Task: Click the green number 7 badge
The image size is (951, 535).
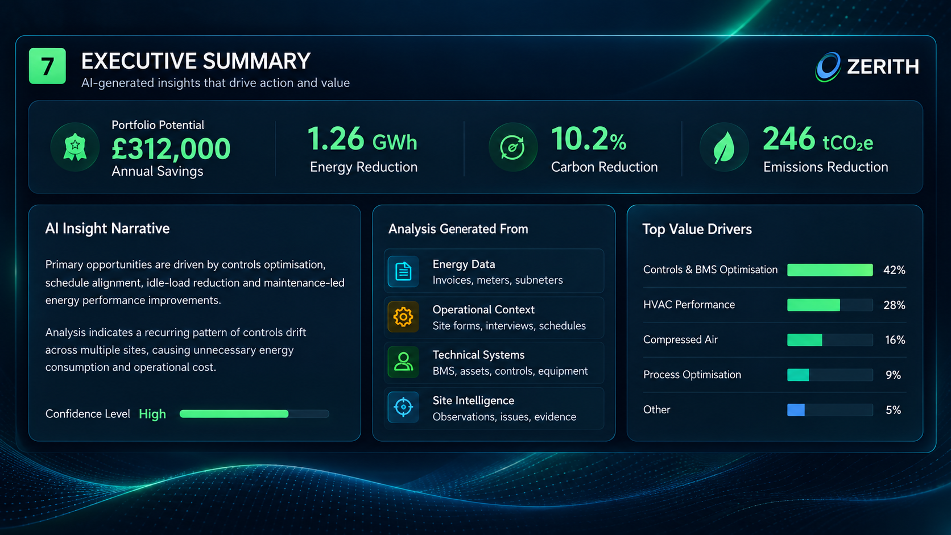Action: coord(47,66)
